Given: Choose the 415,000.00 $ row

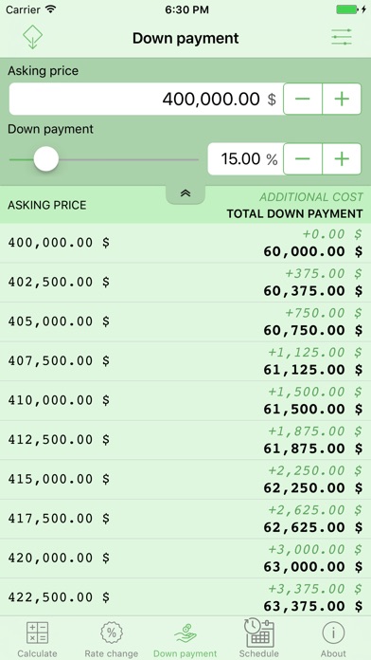Looking at the screenshot, I should (x=185, y=480).
